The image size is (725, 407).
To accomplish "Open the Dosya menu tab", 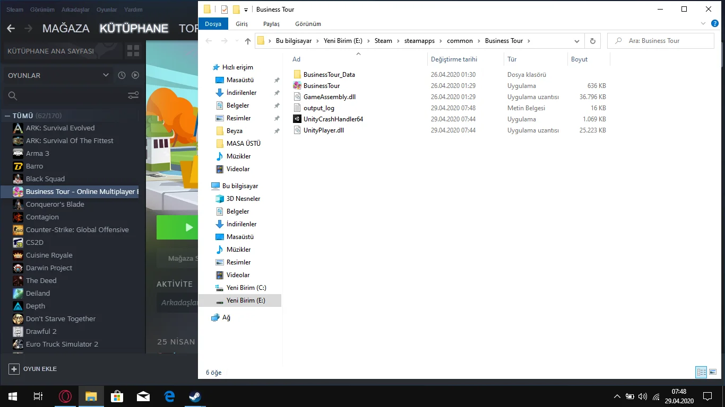I will pyautogui.click(x=213, y=24).
